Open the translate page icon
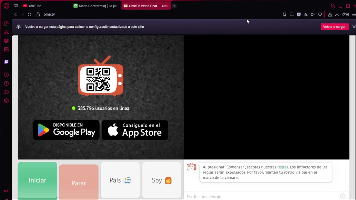Screen dimensions: 356x200 point(306,14)
